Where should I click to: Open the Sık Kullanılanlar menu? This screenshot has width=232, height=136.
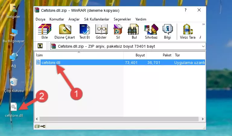pos(97,19)
